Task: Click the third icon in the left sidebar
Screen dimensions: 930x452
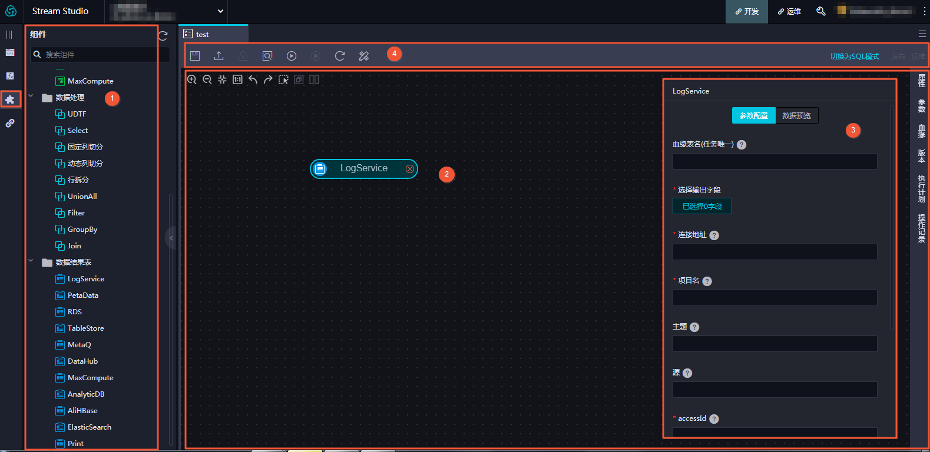Action: pyautogui.click(x=10, y=76)
